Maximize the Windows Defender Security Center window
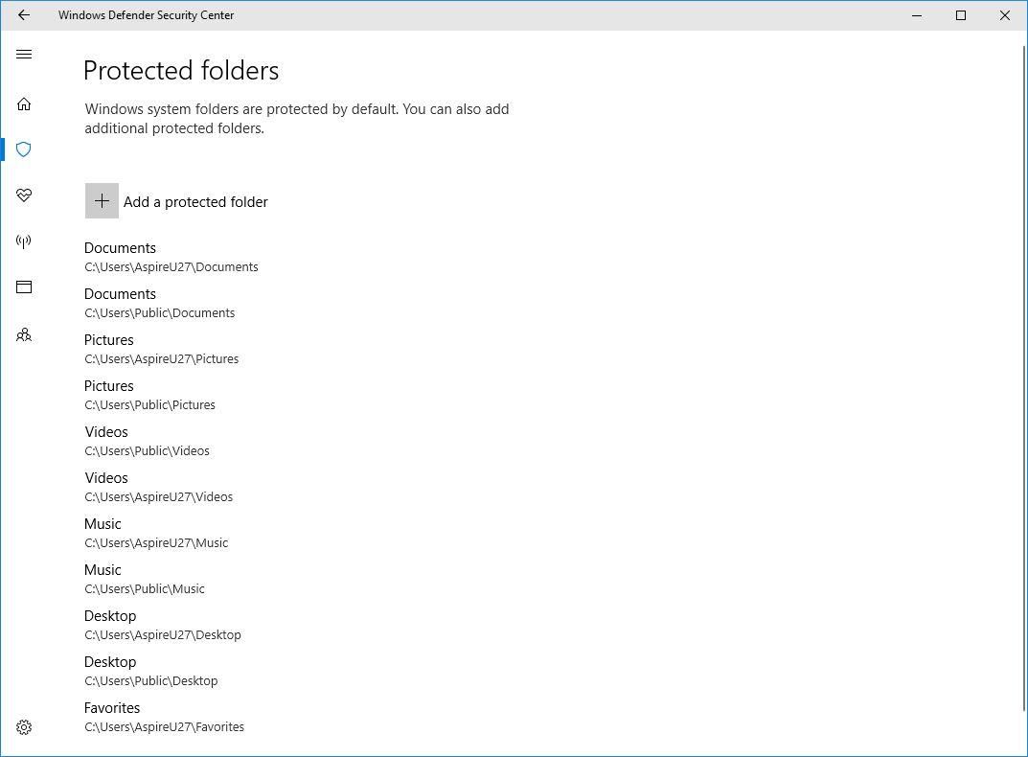The height and width of the screenshot is (757, 1028). point(961,15)
